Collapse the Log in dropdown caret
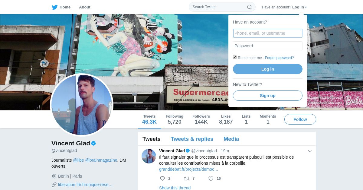The image size is (363, 190). [306, 7]
